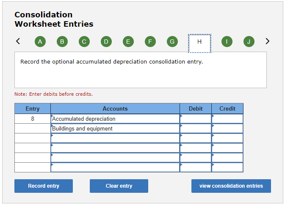The image size is (296, 211).
Task: Go to entry D circle
Action: [106, 42]
